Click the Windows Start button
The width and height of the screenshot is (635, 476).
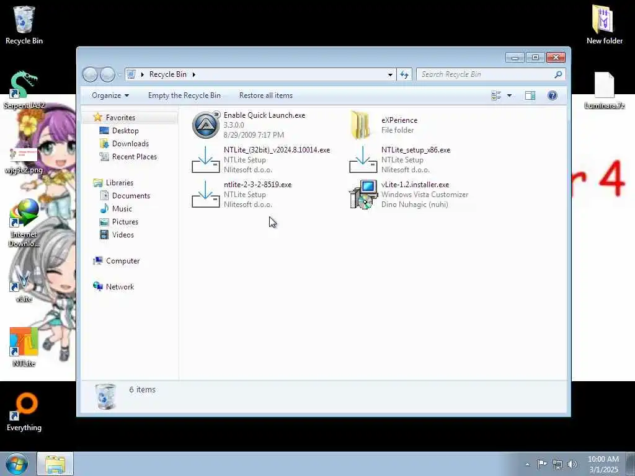click(16, 464)
